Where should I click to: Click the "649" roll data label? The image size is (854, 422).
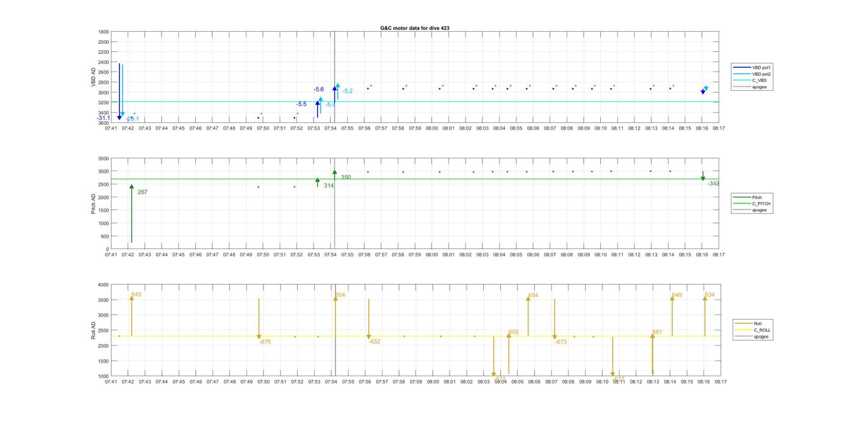pos(677,295)
